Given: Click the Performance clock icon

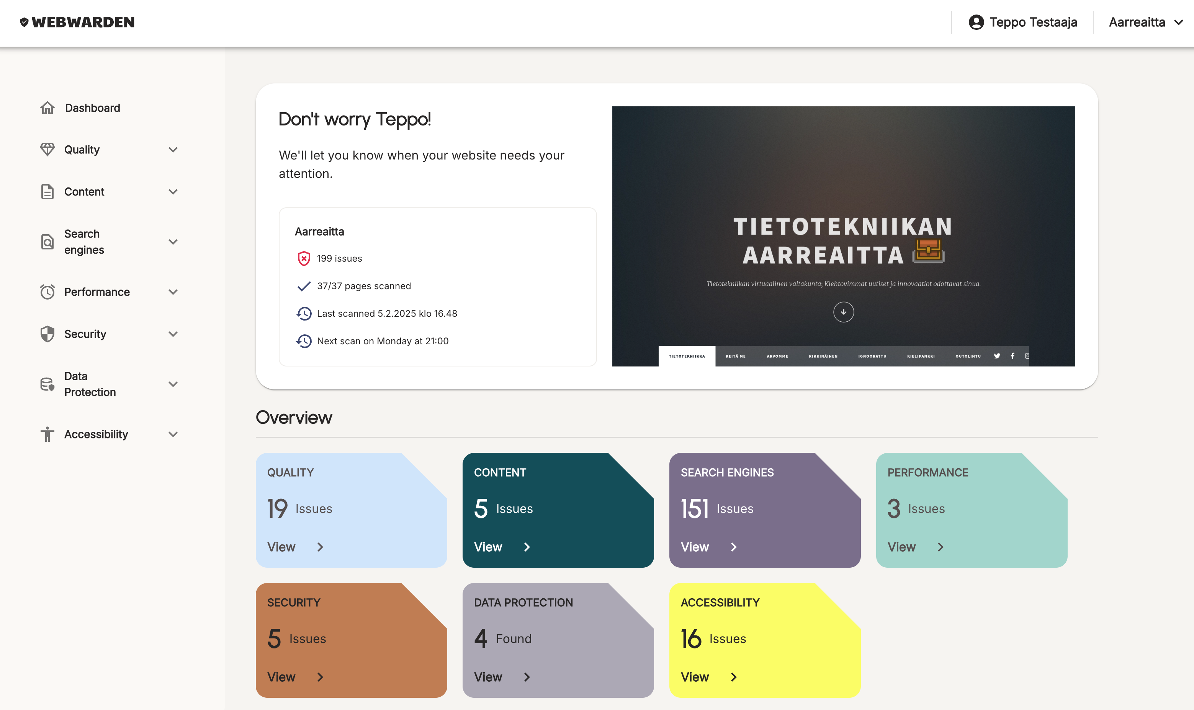Looking at the screenshot, I should coord(47,291).
